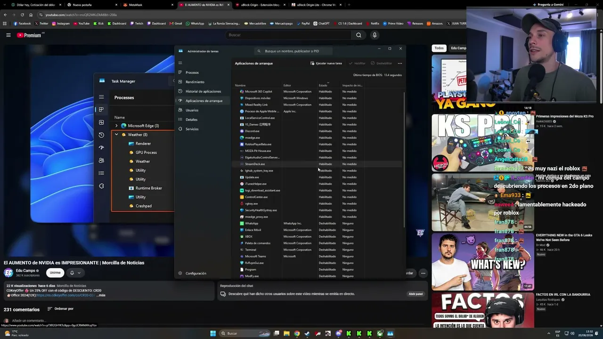
Task: Start voice search with the microphone icon
Action: tap(375, 35)
